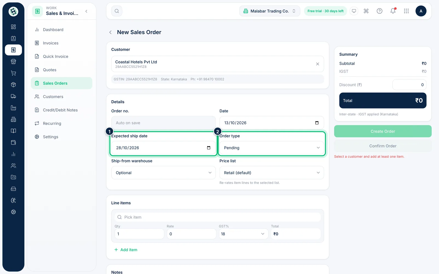Expand the Ship-from warehouse dropdown
Image resolution: width=439 pixels, height=274 pixels.
coord(164,173)
